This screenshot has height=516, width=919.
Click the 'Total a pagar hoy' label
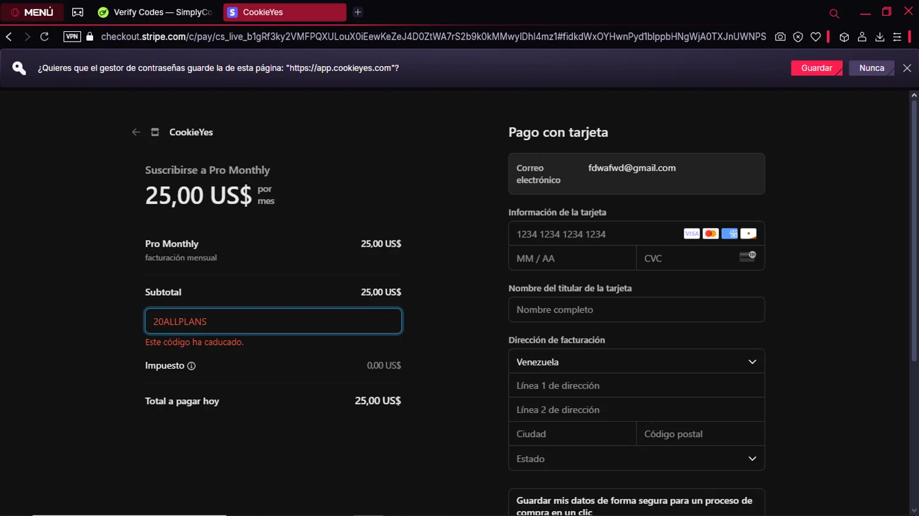pyautogui.click(x=182, y=401)
